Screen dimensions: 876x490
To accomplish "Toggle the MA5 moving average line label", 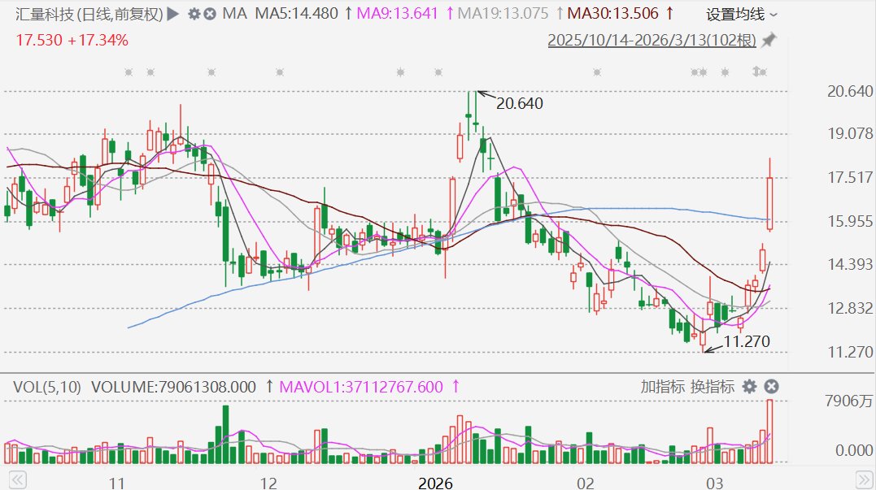I will click(x=296, y=14).
